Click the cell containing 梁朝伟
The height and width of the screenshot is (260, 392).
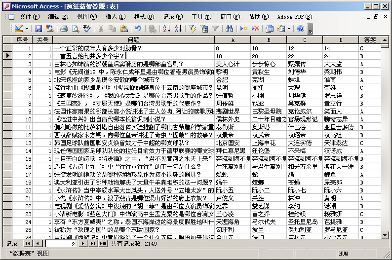pos(341,72)
